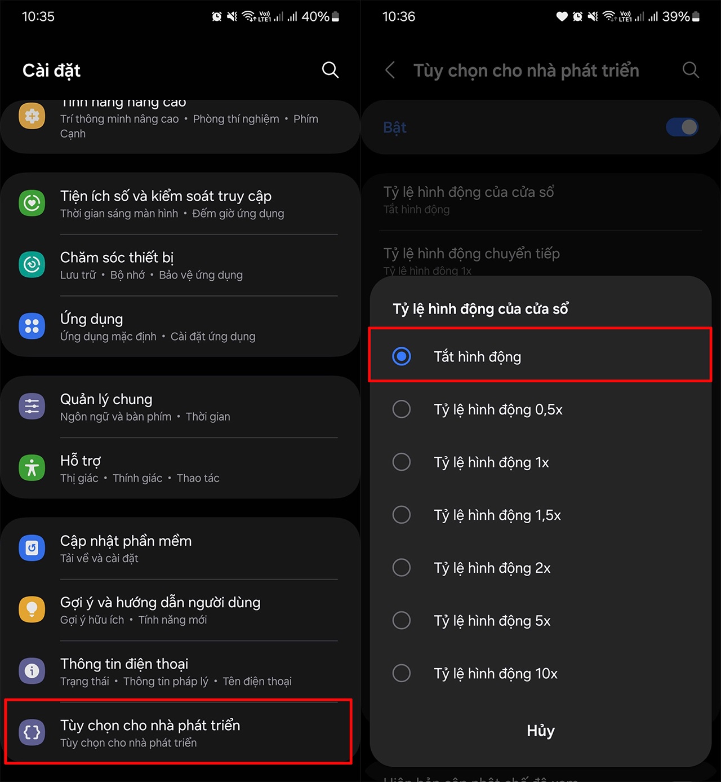
Task: Tap search icon in developer options header
Action: coord(691,70)
